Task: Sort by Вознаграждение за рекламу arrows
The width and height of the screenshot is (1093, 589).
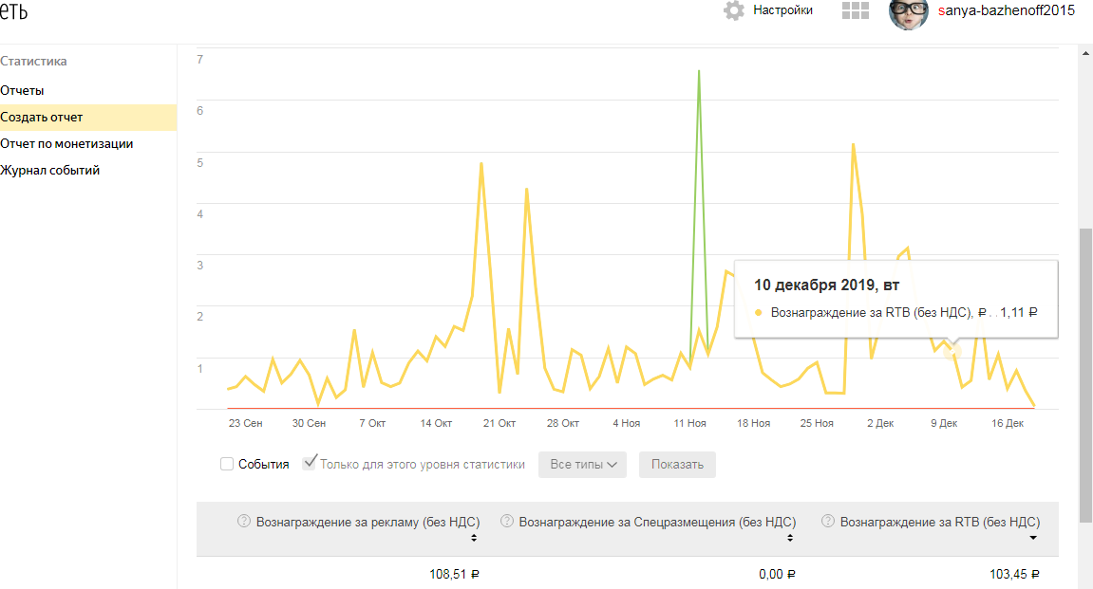Action: 474,539
